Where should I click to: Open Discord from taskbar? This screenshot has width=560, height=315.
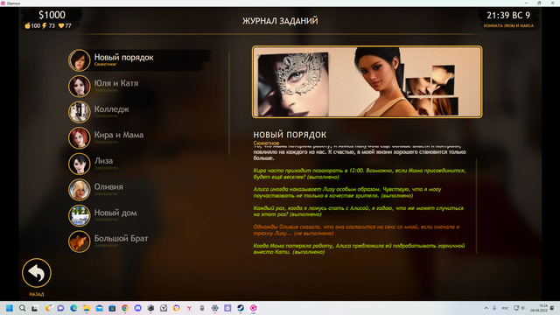point(138,308)
